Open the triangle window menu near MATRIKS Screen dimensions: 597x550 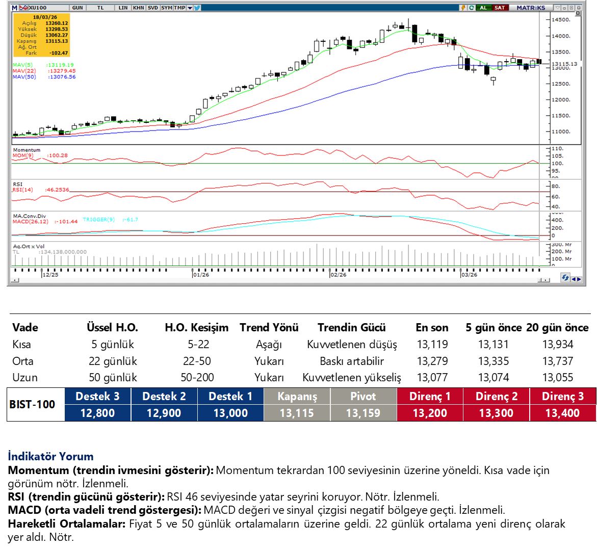(558, 8)
